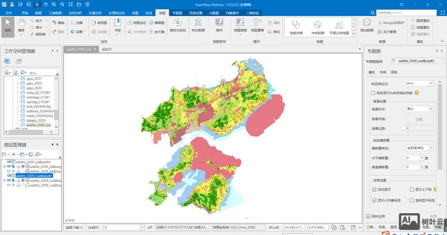Viewport: 447px width, 235px height.
Task: Click the 性能诊断 performance diagnosis icon
Action: (x=296, y=26)
